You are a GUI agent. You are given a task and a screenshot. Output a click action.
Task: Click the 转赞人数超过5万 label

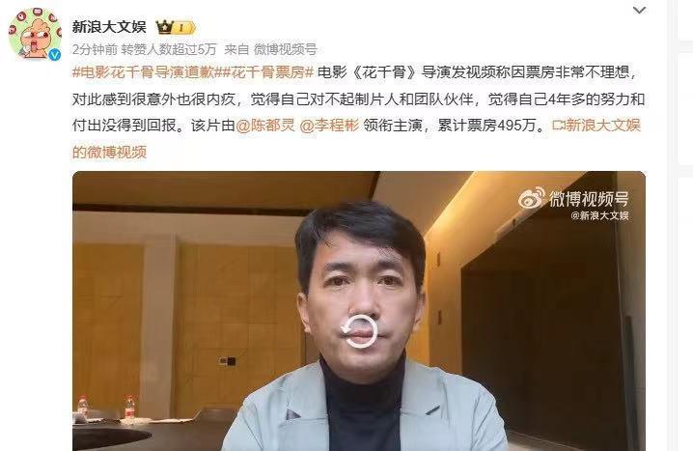(x=169, y=49)
